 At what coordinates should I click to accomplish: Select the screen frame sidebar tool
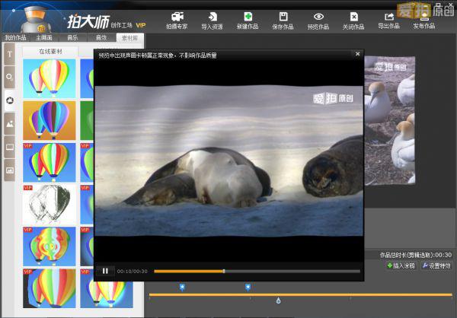click(10, 147)
